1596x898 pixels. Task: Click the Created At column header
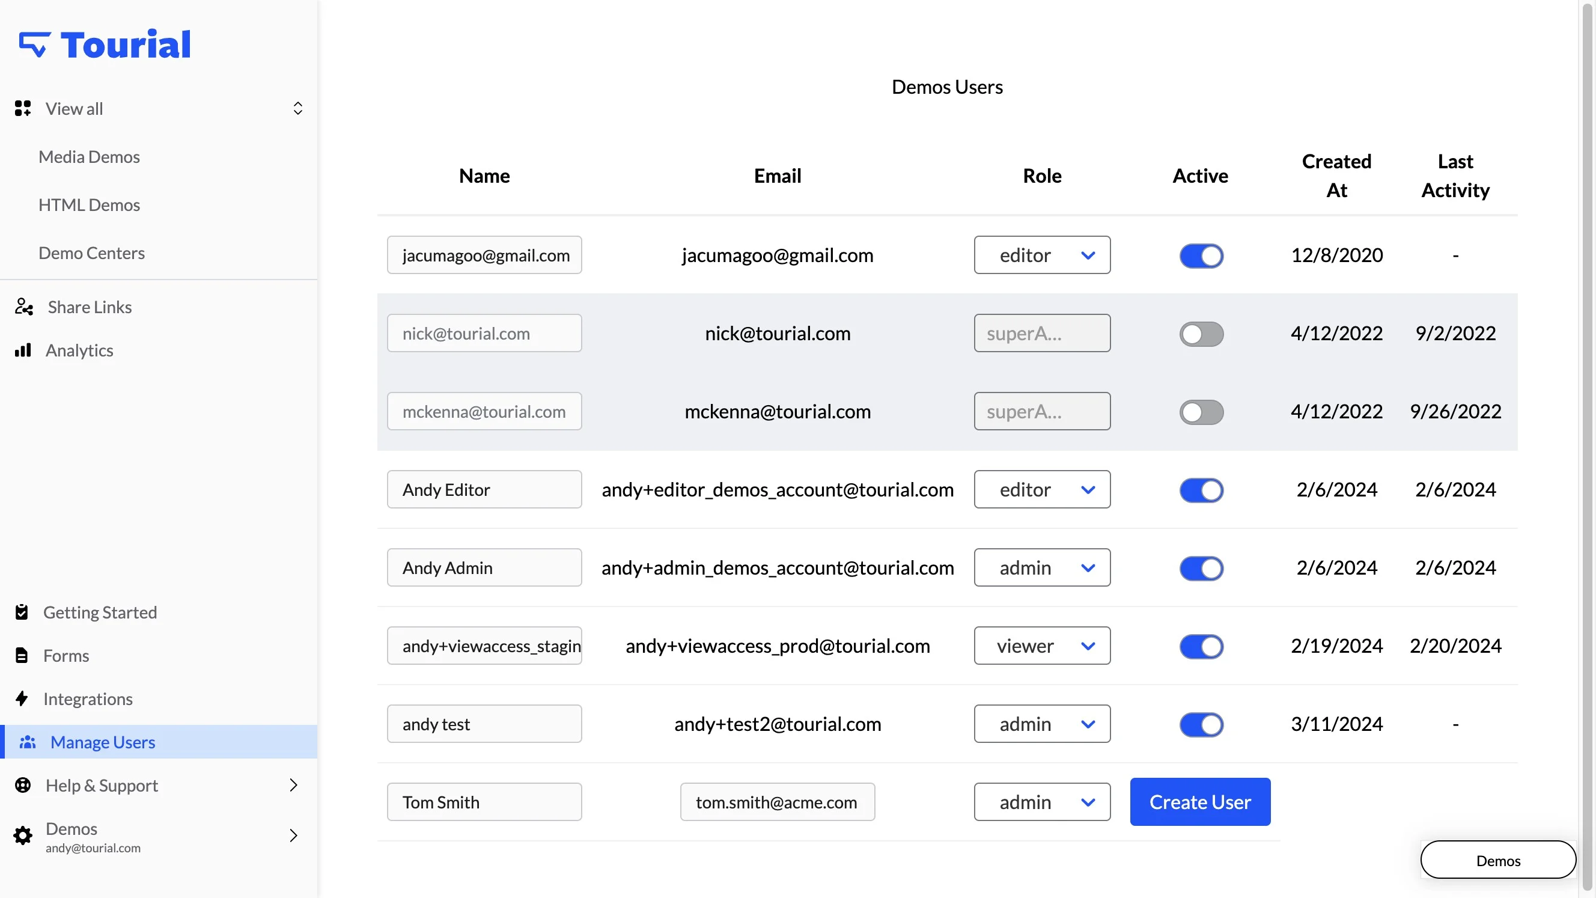point(1336,176)
